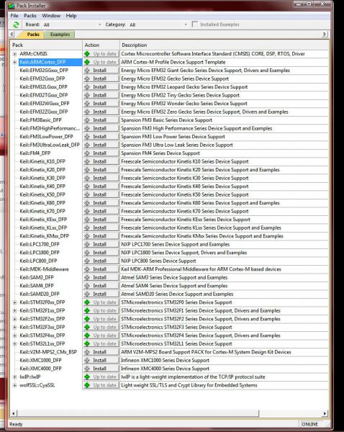Install the Keil::FM3Basic_DFP pack

pyautogui.click(x=101, y=120)
